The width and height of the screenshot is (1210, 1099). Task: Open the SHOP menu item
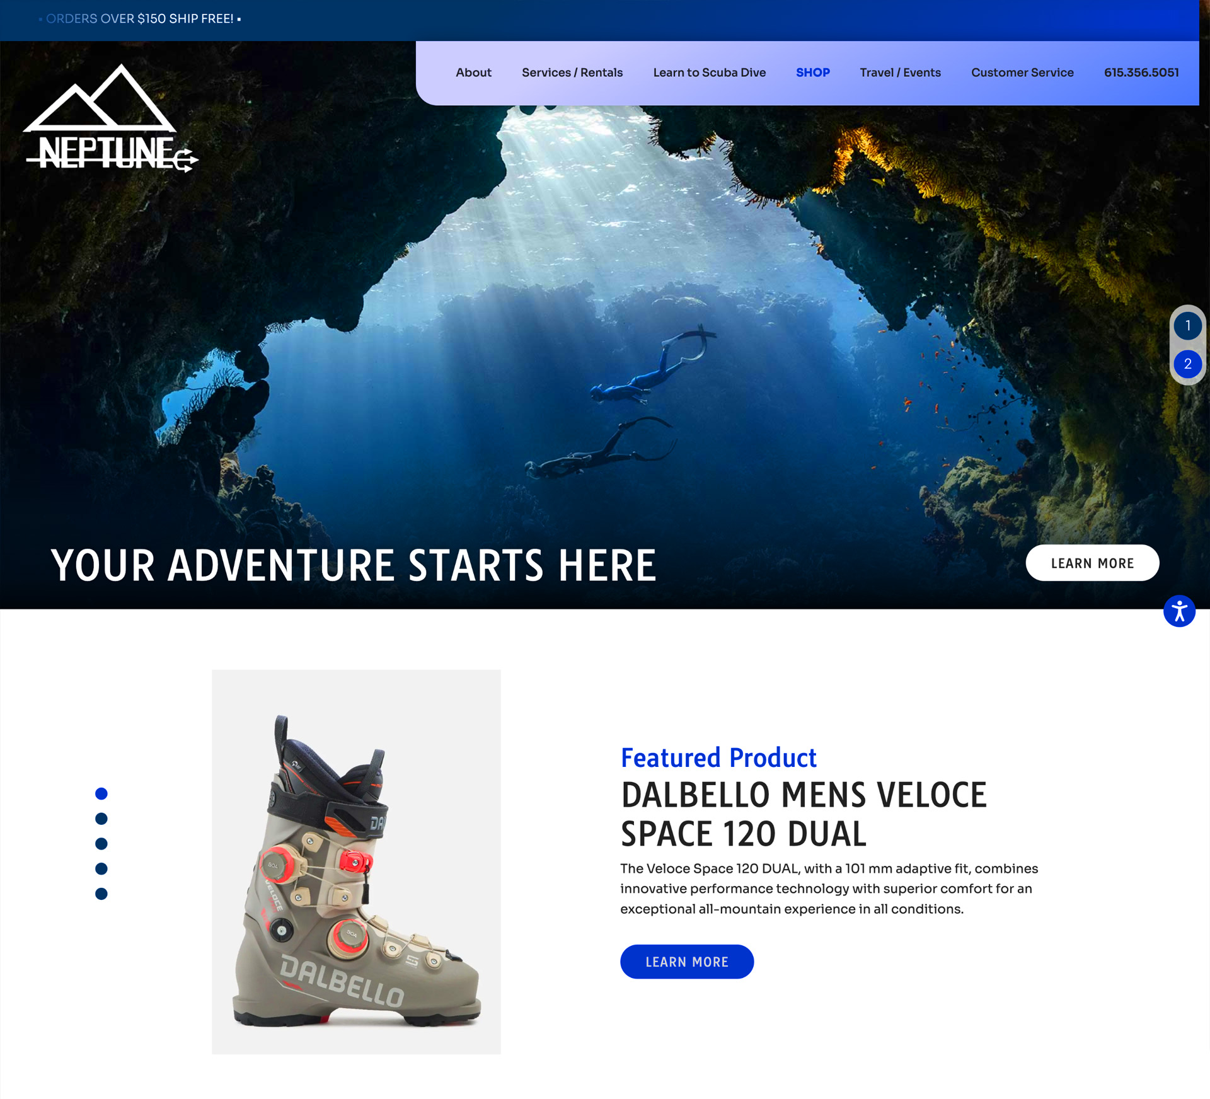pos(812,72)
